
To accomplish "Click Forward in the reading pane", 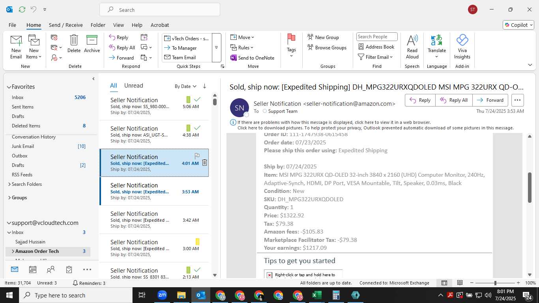I will click(x=490, y=100).
